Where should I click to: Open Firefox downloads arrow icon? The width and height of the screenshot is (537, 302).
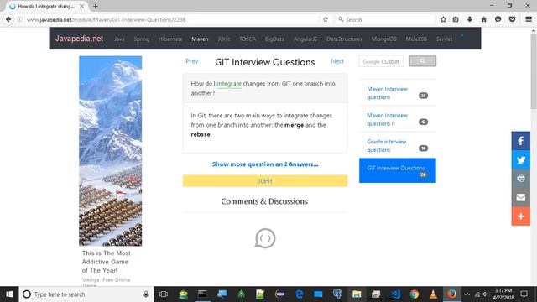click(470, 19)
